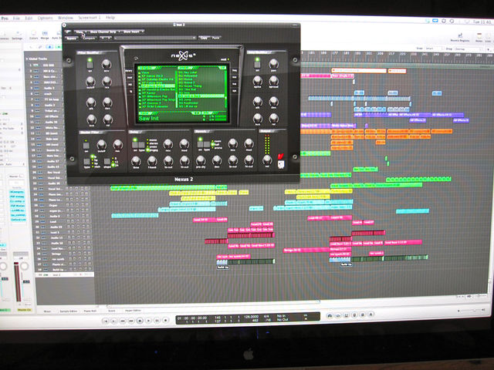Open the plugin preset selector dropdown
The width and height of the screenshot is (494, 370).
(154, 38)
